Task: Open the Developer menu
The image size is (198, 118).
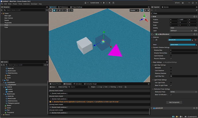Action: pyautogui.click(x=34, y=4)
